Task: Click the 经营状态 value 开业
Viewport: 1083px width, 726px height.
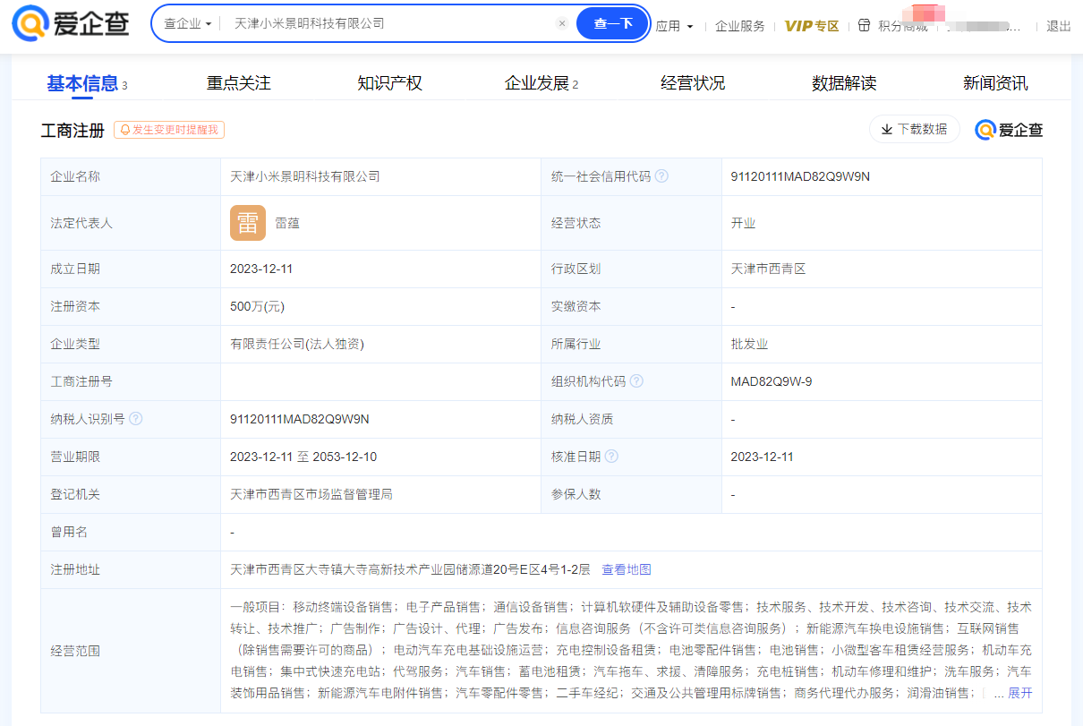Action: tap(743, 223)
